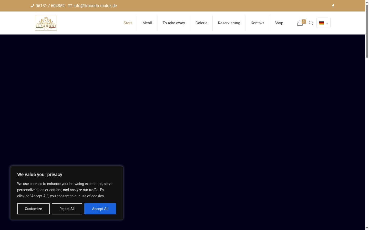The image size is (369, 230).
Task: Open the To take away menu item
Action: click(174, 23)
